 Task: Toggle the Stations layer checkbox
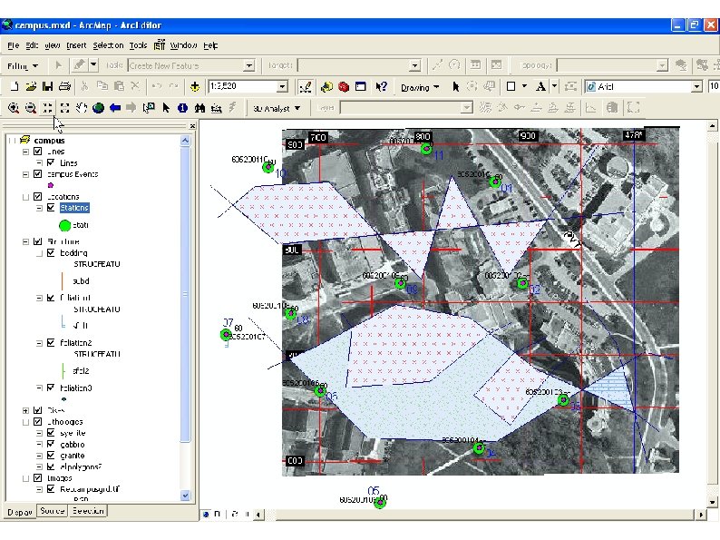[51, 208]
